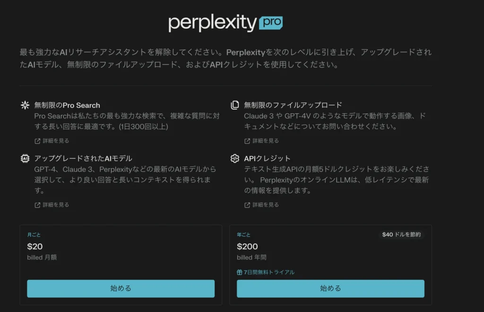Viewport: 484px width, 312px height.
Task: Click the $200 price text
Action: point(247,246)
